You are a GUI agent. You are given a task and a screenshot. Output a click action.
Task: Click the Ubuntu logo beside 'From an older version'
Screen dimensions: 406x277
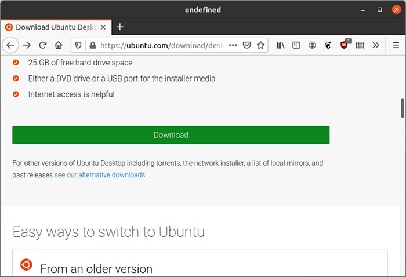click(x=26, y=265)
